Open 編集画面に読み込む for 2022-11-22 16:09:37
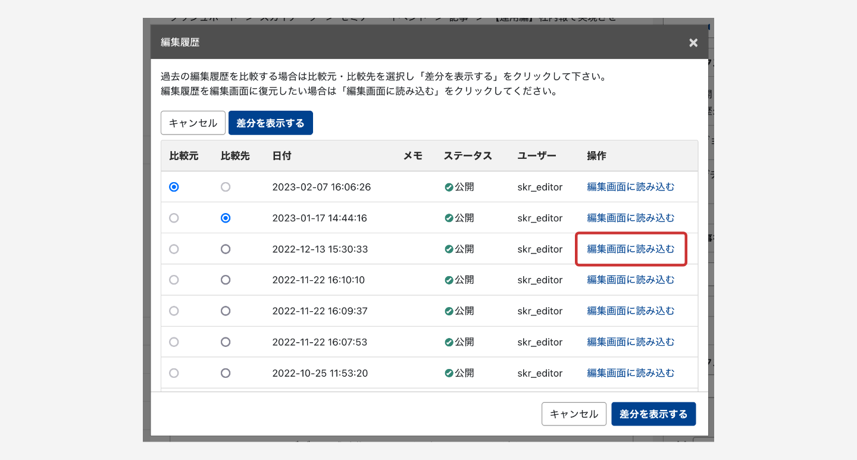The width and height of the screenshot is (857, 460). (x=631, y=311)
